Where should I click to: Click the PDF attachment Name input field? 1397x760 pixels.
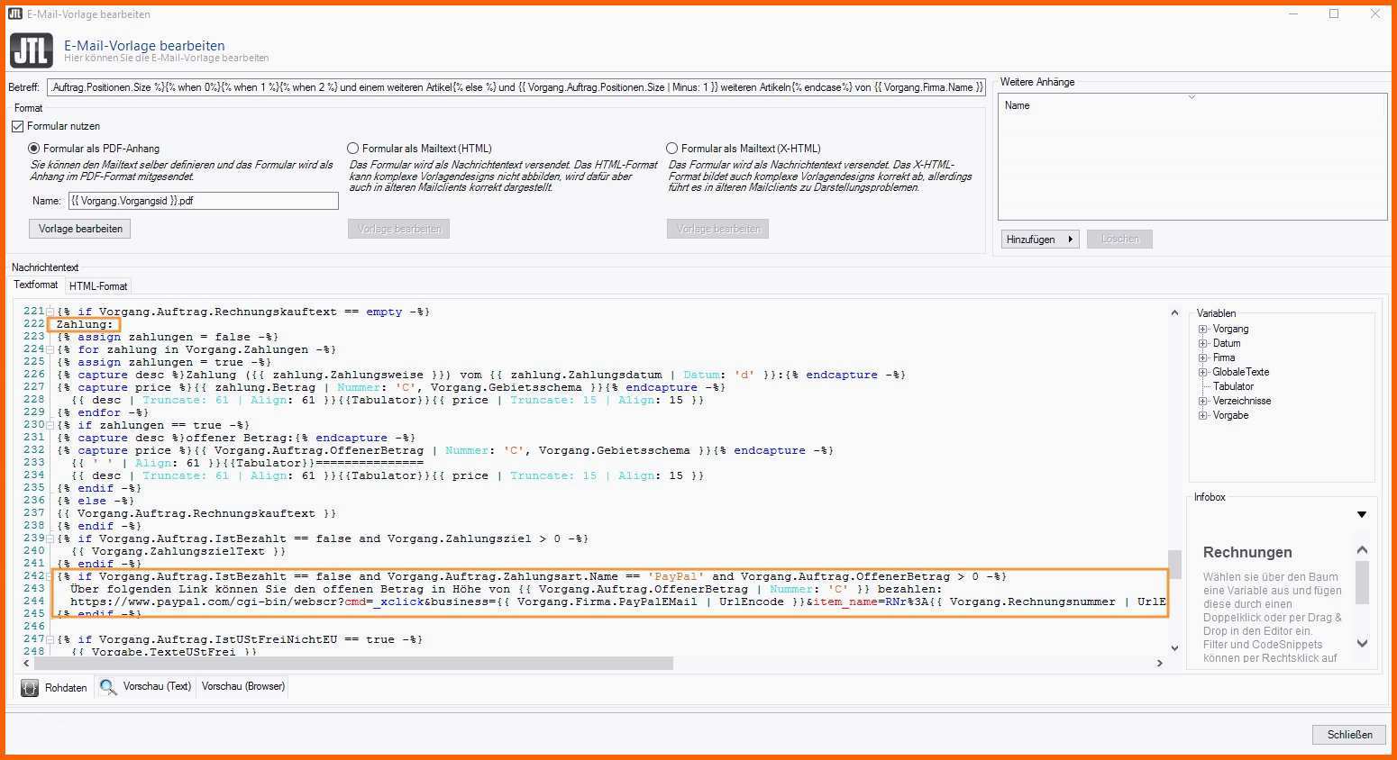click(x=203, y=201)
